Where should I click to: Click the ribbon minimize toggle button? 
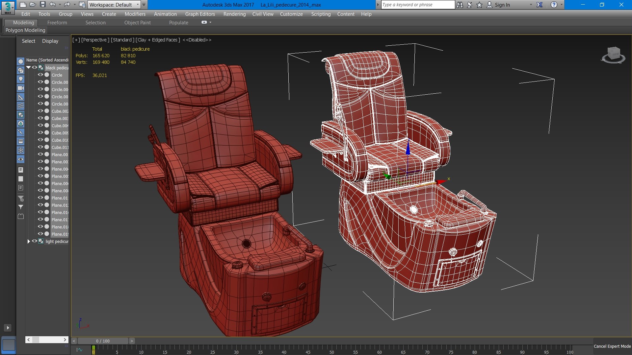point(204,22)
